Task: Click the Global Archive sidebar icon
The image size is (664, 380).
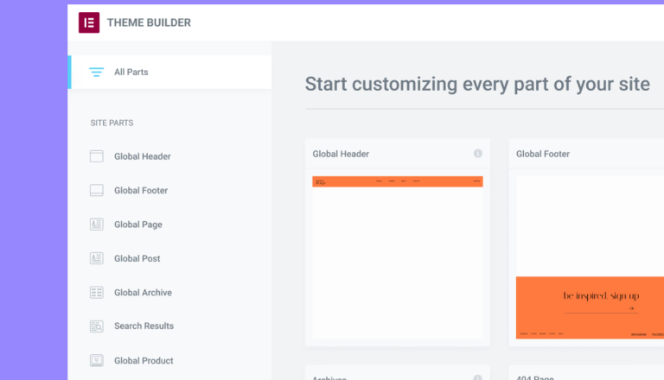Action: (x=97, y=293)
